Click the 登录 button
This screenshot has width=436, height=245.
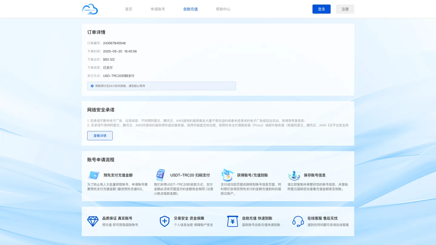click(x=322, y=9)
